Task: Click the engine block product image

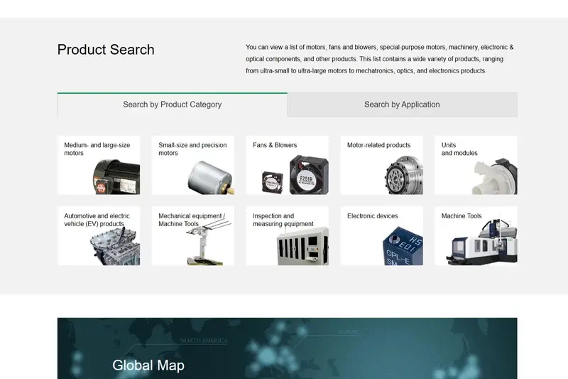Action: pyautogui.click(x=115, y=247)
